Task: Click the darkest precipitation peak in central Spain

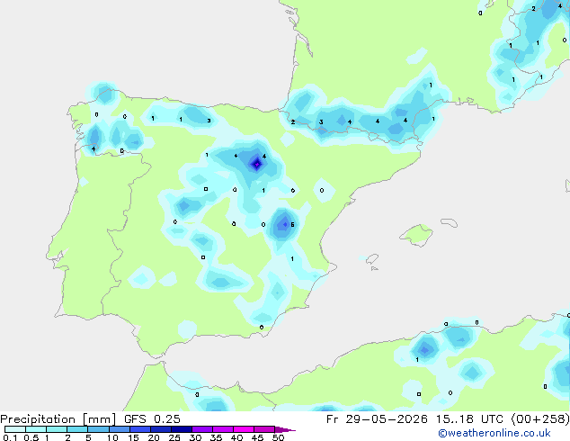Action: point(256,164)
